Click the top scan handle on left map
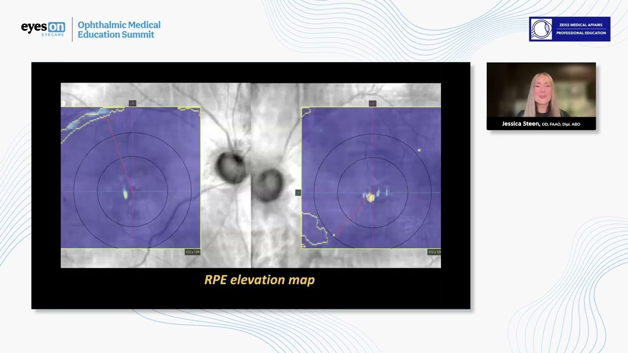 coord(132,103)
